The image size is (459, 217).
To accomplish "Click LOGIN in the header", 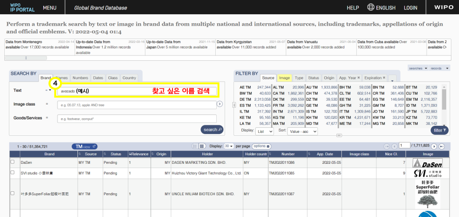I will point(411,8).
